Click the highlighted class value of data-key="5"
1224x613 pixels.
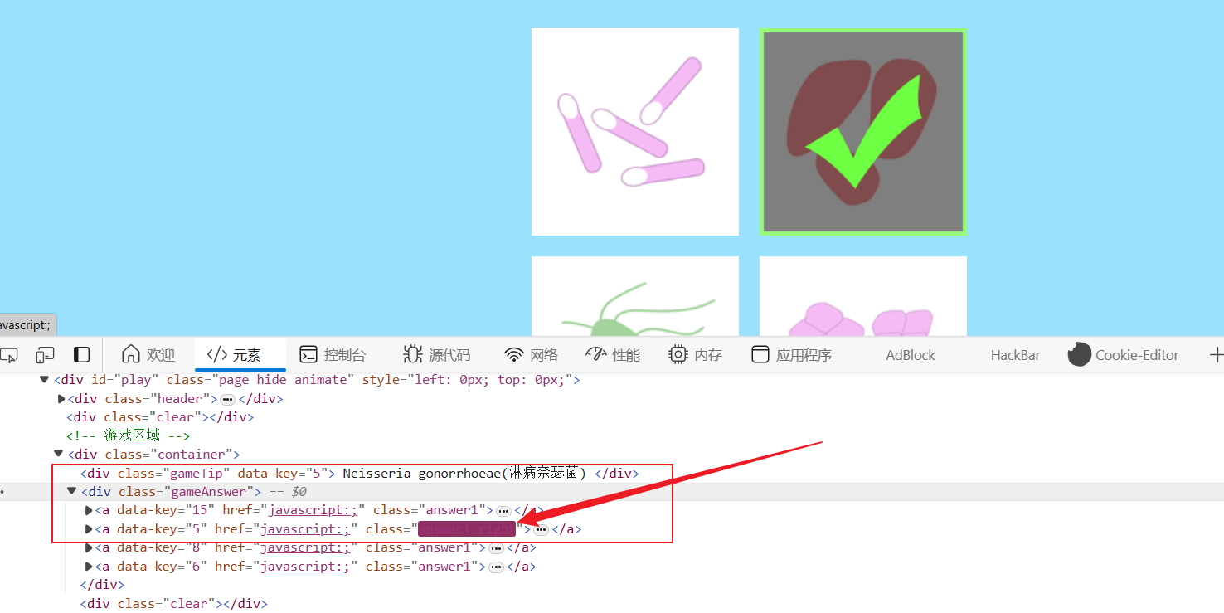point(467,529)
